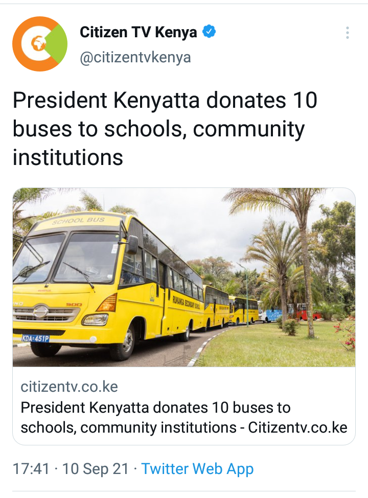Click the SCHOOL BUS sign on bus roof

click(x=78, y=221)
